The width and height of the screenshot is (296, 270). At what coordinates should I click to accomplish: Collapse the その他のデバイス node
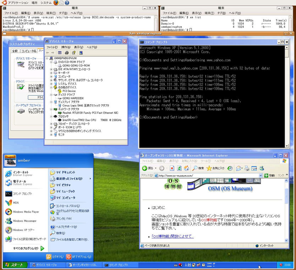[51, 87]
